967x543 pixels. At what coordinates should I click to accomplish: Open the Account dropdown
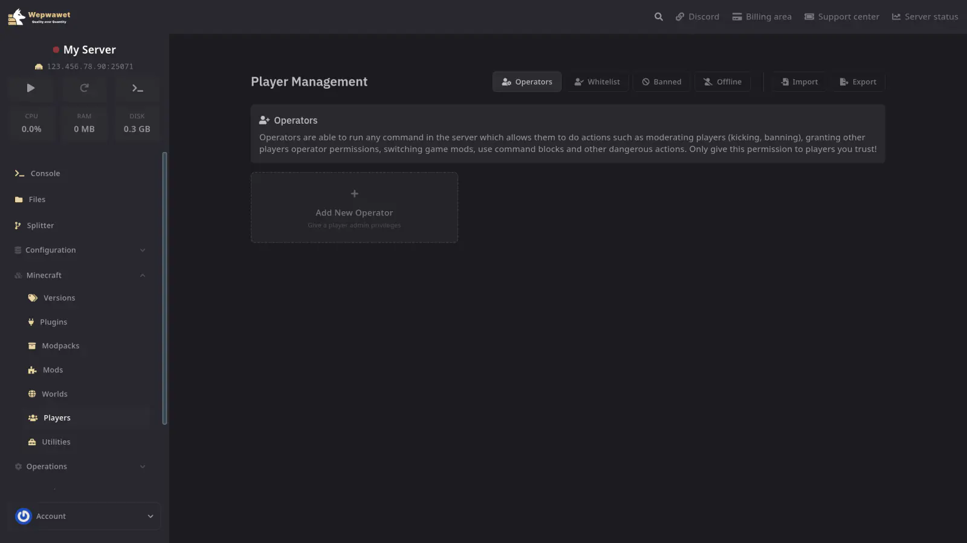[x=88, y=516]
